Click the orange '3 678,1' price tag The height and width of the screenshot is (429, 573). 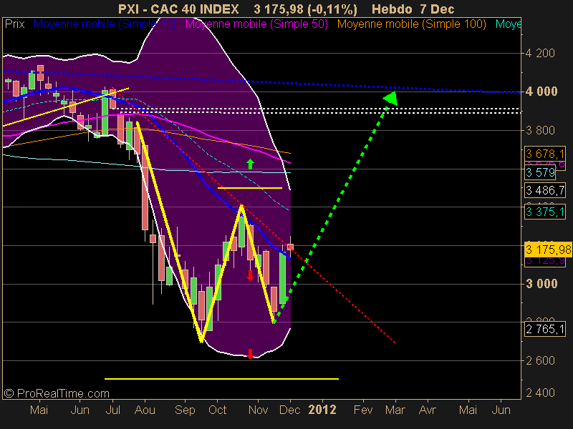(545, 154)
